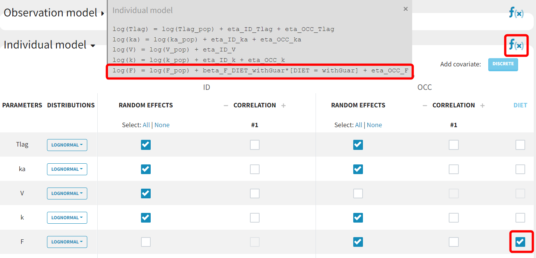Click the Observation model formula icon
This screenshot has width=536, height=258.
(x=516, y=13)
